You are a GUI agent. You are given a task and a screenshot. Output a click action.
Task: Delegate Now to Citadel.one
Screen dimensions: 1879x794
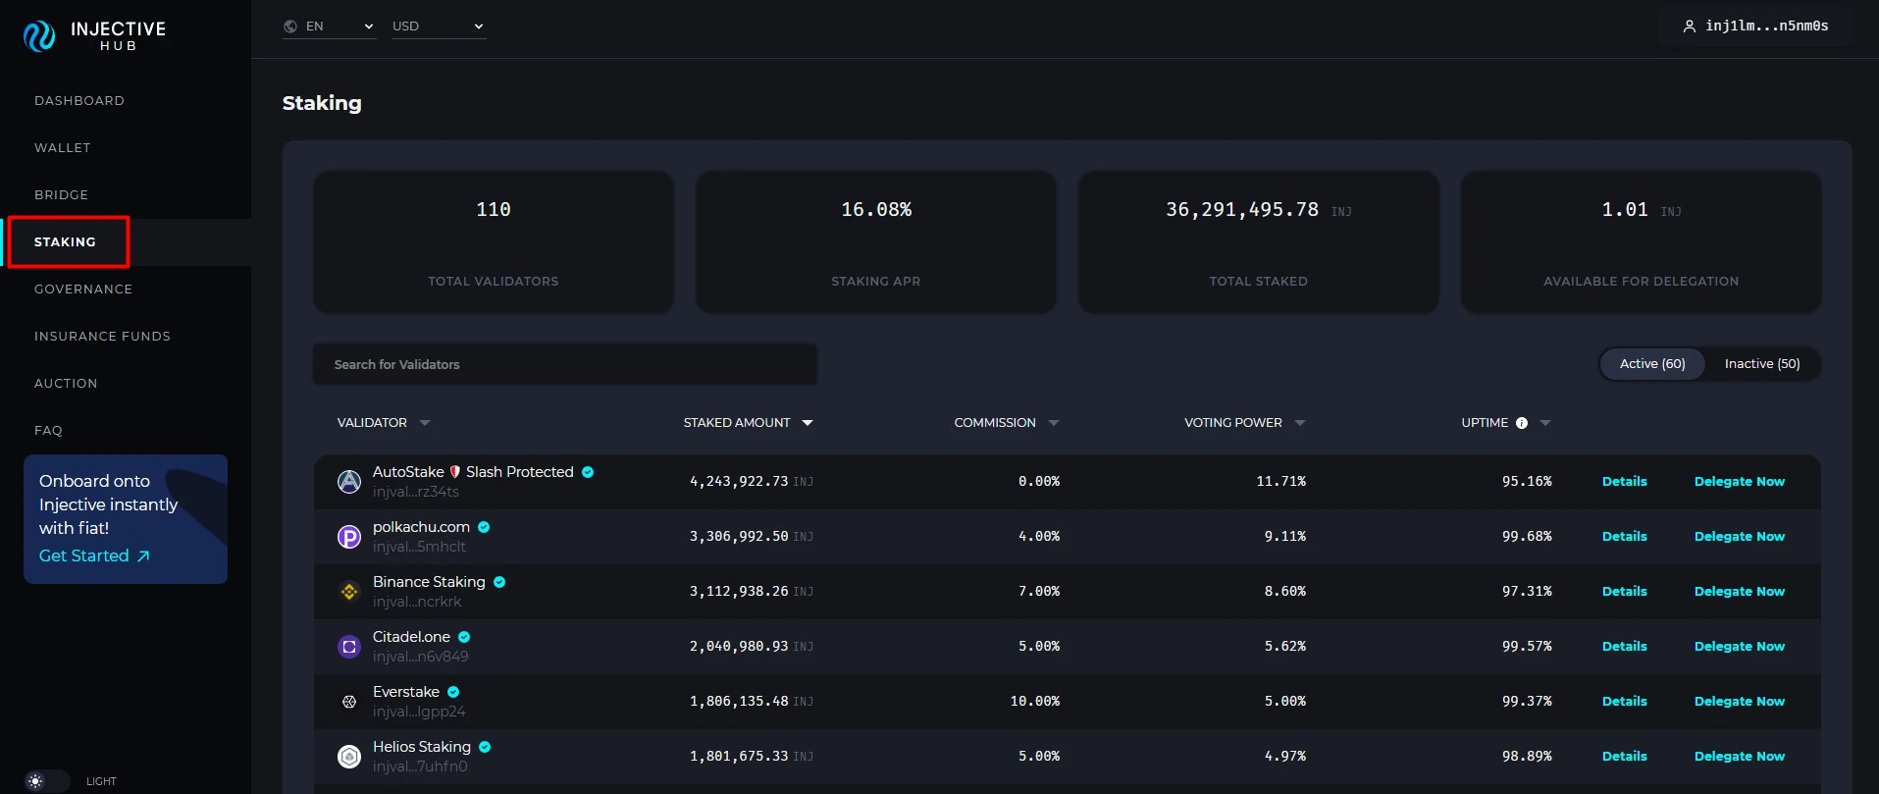tap(1740, 647)
